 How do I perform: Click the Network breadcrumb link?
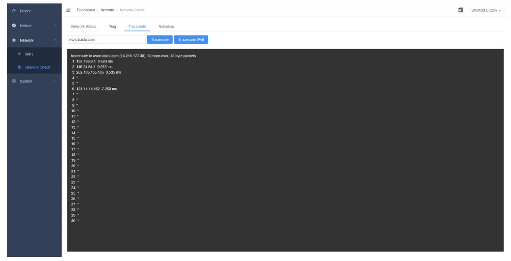(107, 10)
